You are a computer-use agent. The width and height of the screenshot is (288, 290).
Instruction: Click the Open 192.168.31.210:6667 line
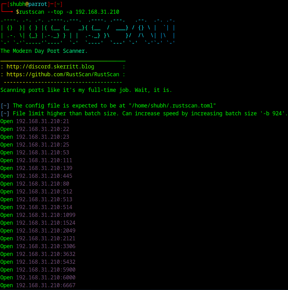(x=38, y=285)
